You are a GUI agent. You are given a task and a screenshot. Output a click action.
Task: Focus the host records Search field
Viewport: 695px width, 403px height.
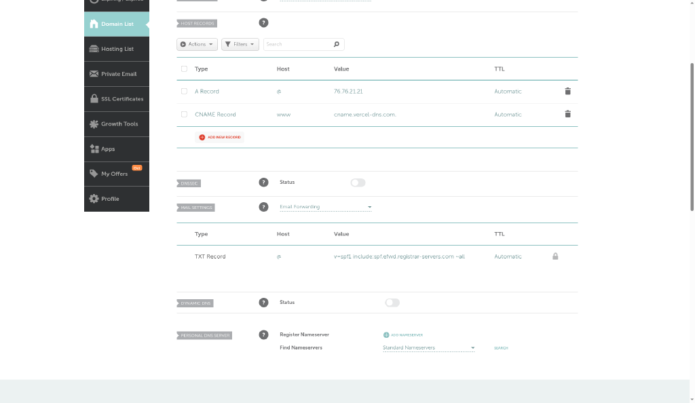coord(303,44)
